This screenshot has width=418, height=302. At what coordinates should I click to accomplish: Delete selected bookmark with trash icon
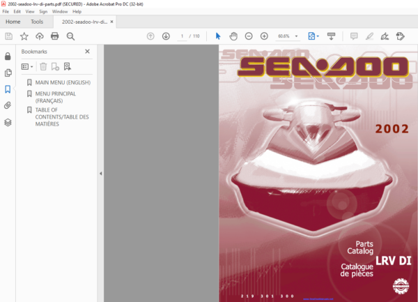[43, 66]
